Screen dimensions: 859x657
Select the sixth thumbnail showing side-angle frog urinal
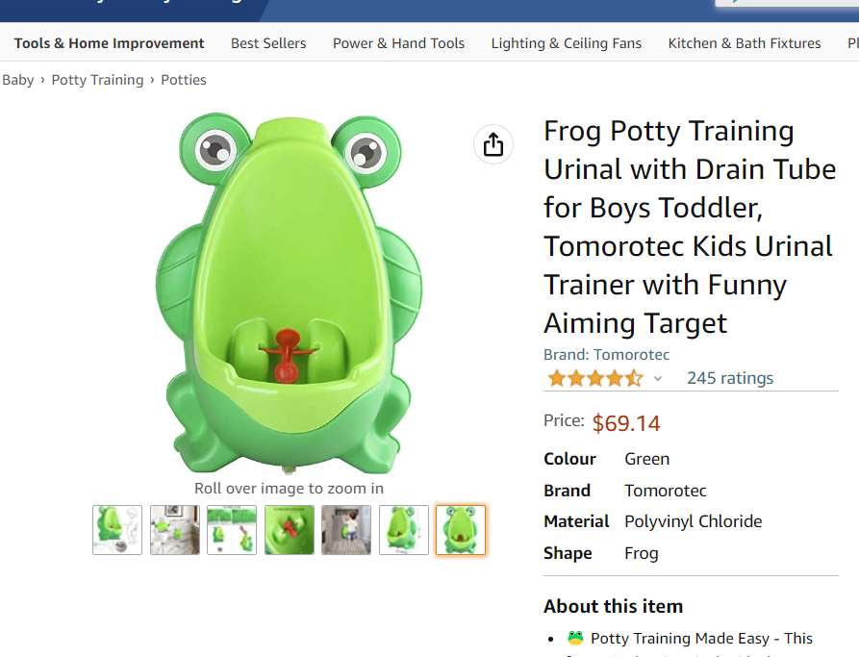point(404,530)
